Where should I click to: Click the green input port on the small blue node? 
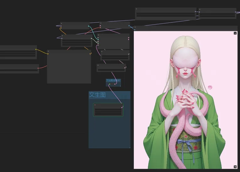point(109,84)
